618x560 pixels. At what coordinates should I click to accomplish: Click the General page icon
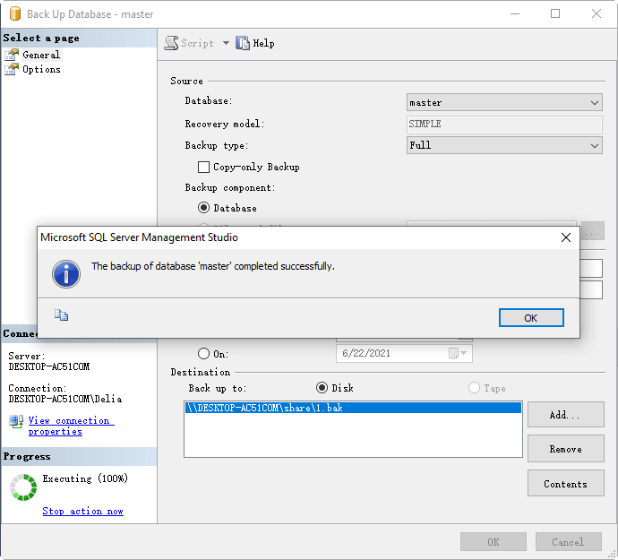(x=12, y=55)
